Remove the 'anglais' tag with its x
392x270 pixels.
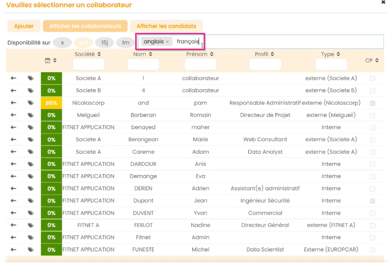pyautogui.click(x=168, y=42)
